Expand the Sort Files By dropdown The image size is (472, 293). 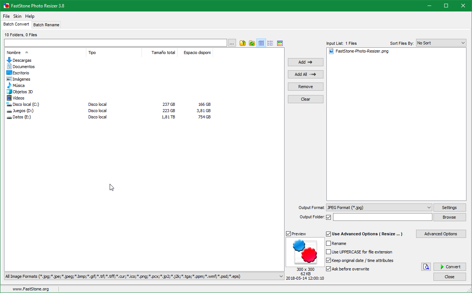pos(441,43)
